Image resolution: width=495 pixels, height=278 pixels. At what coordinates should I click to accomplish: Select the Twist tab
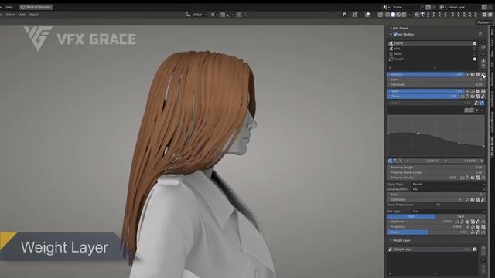[461, 216]
